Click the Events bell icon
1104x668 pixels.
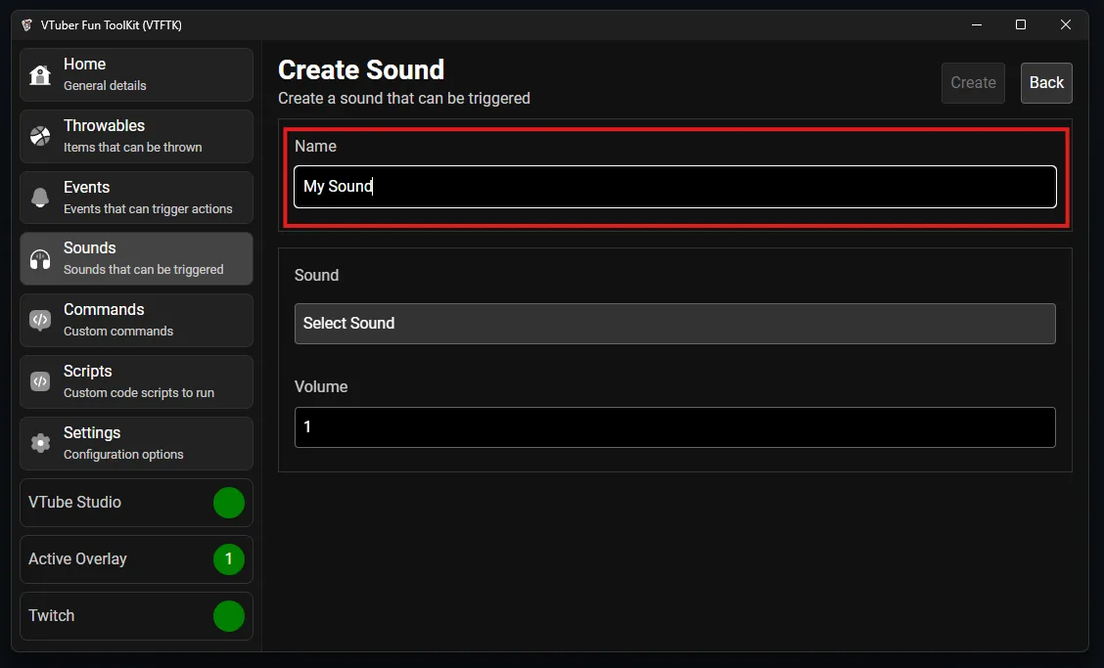point(40,198)
